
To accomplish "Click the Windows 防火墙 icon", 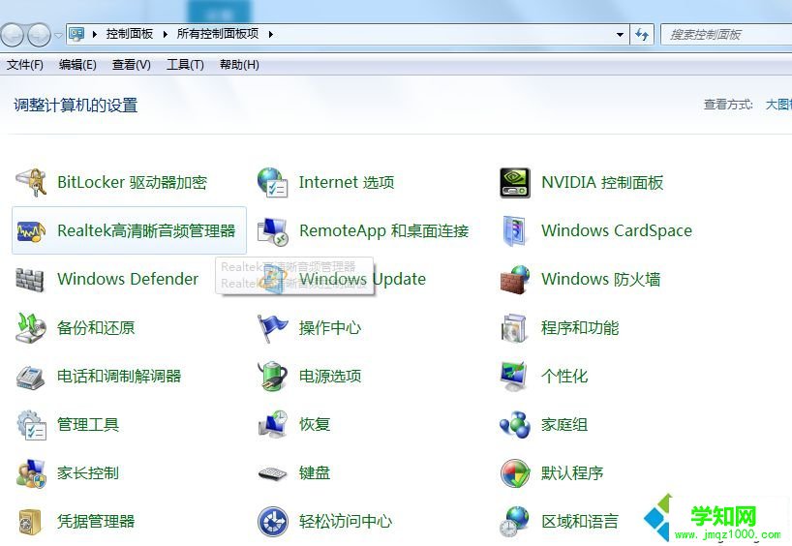I will point(515,280).
